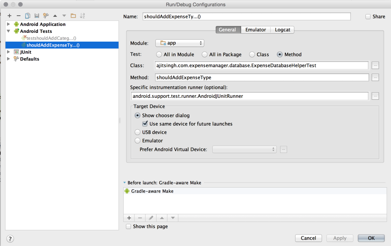Expand the Android Application tree node
The height and width of the screenshot is (246, 391).
tap(9, 24)
